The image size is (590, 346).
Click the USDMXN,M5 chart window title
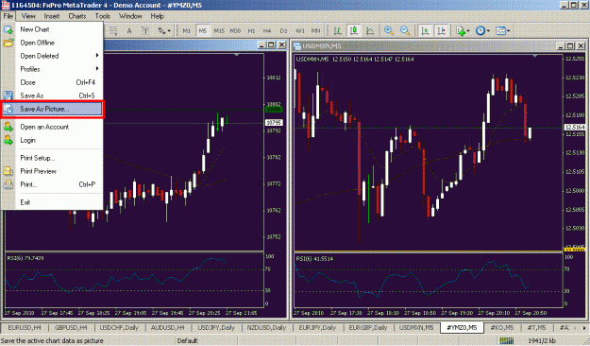[x=322, y=46]
